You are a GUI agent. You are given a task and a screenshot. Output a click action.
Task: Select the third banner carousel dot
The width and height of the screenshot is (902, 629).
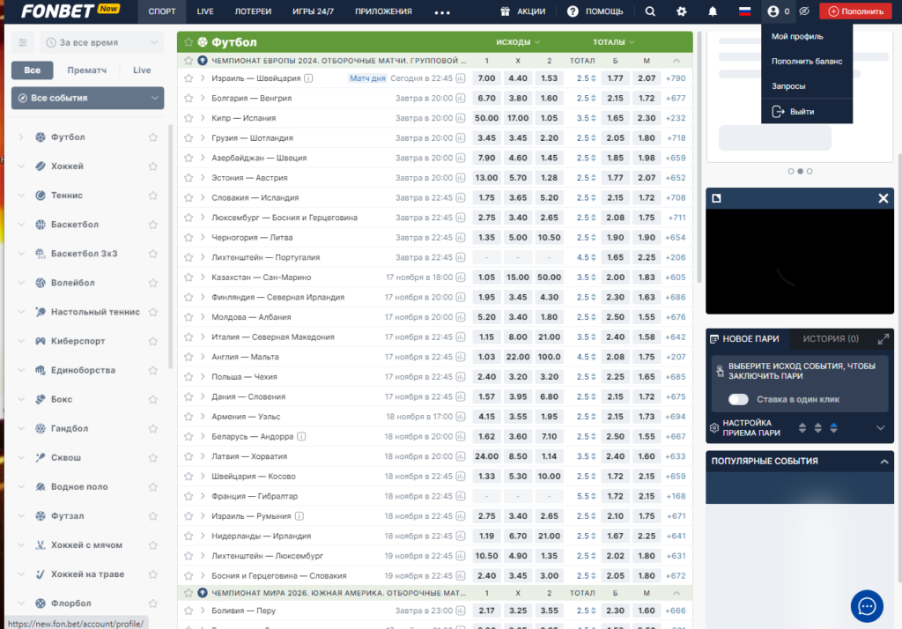810,172
